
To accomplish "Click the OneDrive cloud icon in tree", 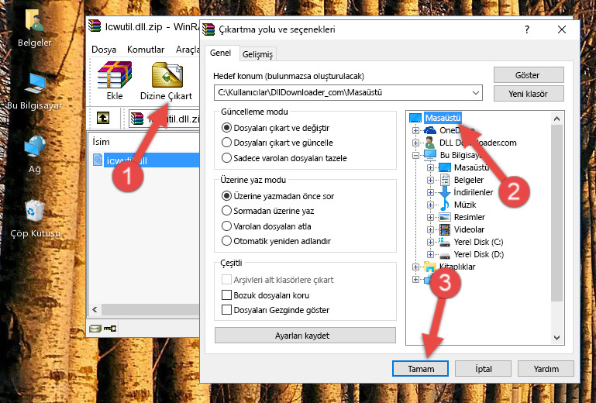I will (x=430, y=130).
